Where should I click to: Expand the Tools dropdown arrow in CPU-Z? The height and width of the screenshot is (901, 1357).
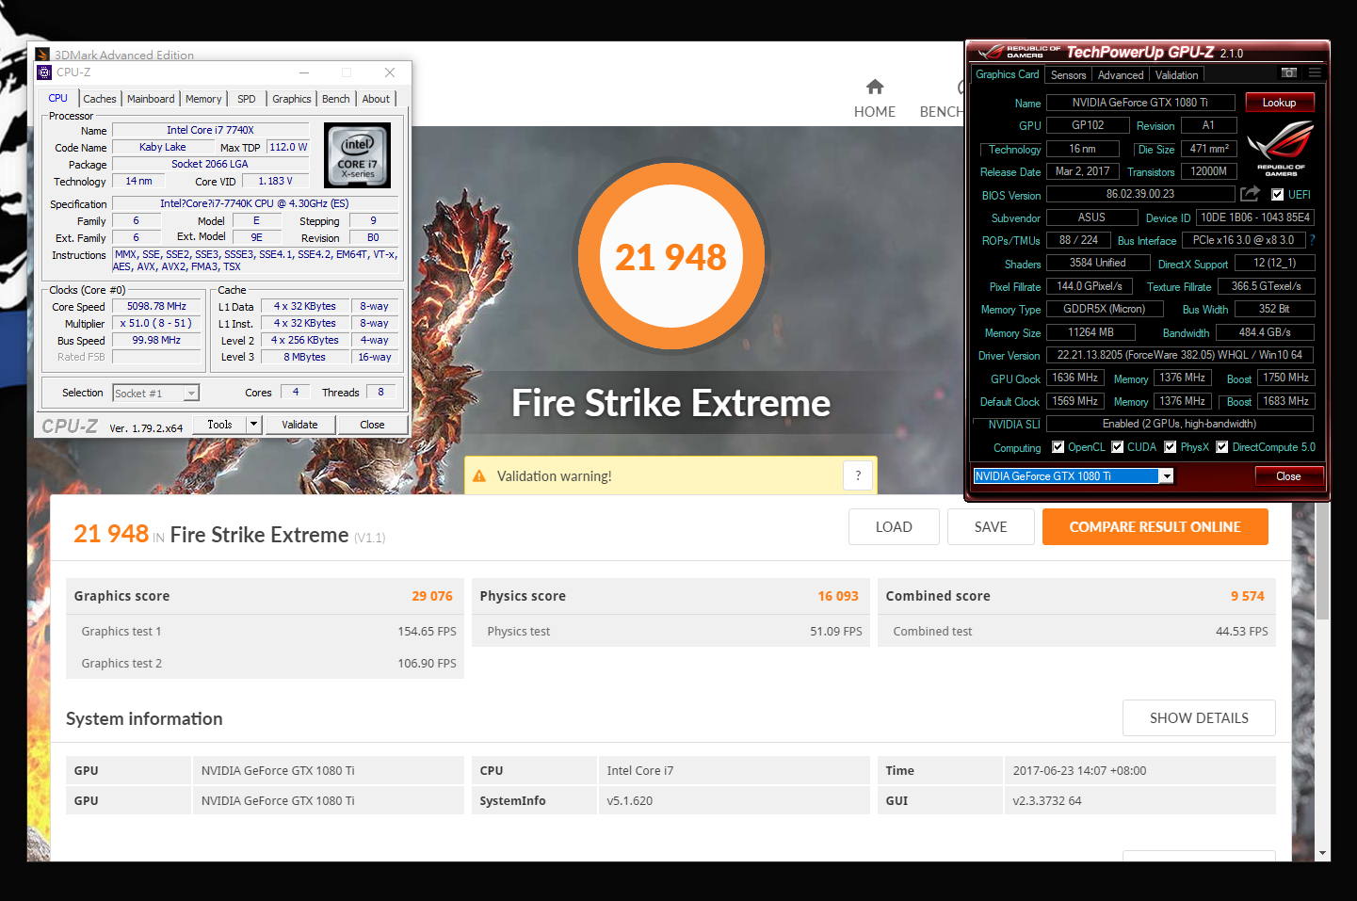(253, 425)
